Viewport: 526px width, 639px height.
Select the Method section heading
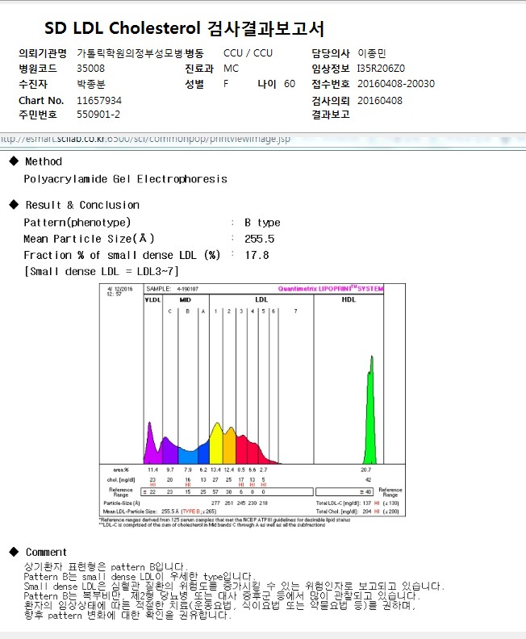44,161
